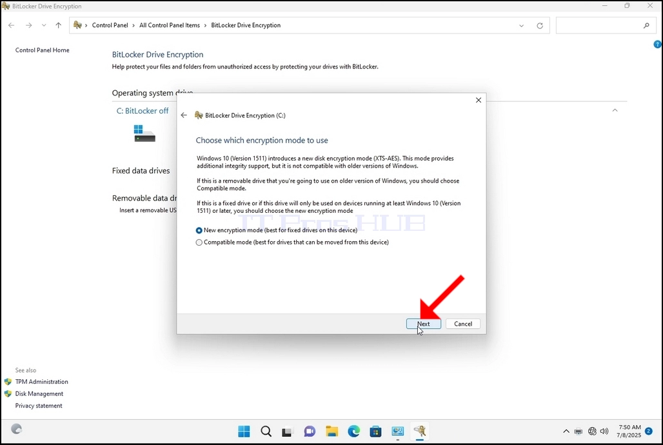Click the search magnifier icon in Control Panel

646,25
